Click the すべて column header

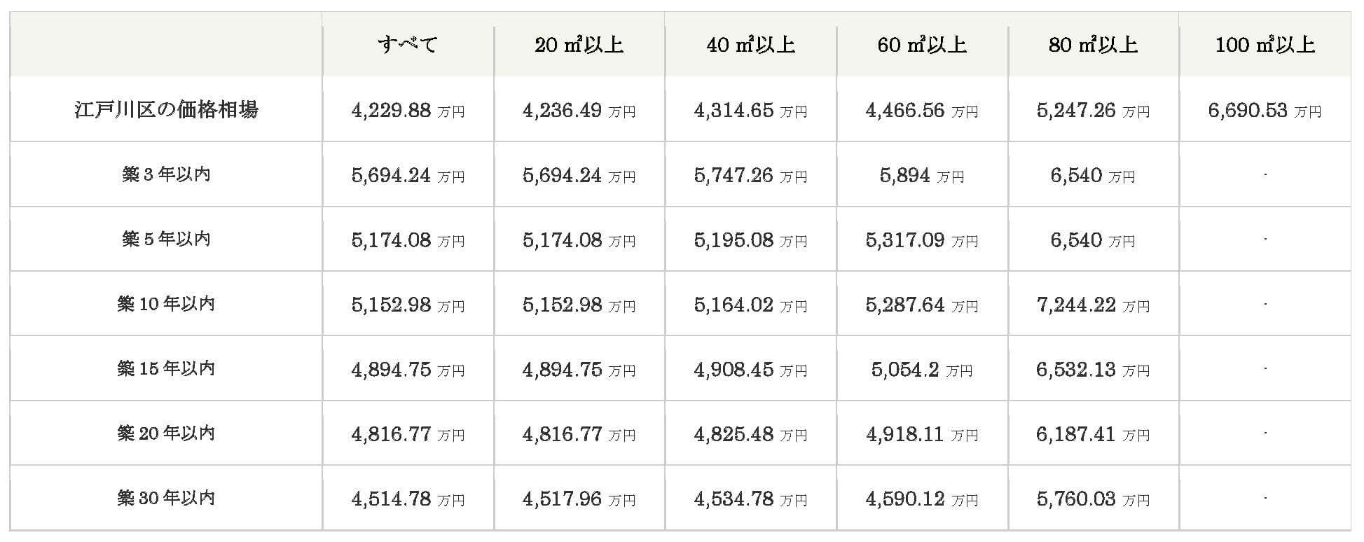click(x=408, y=45)
